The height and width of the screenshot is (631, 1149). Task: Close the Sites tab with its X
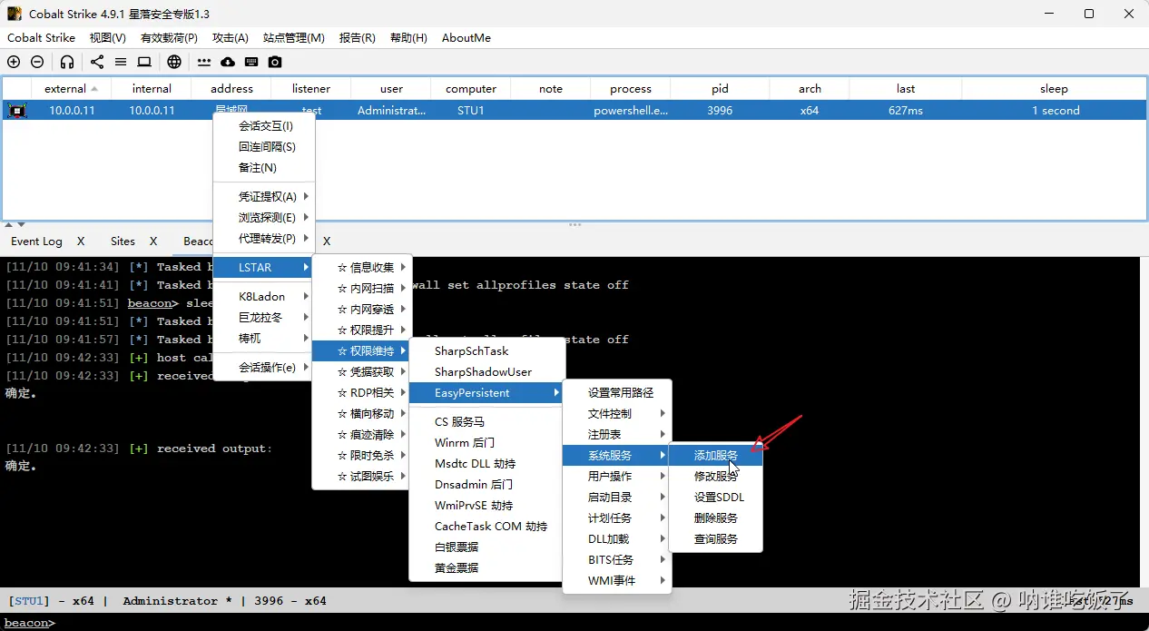153,242
